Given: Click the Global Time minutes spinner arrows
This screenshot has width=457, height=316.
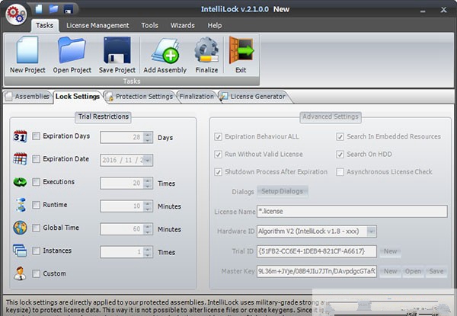Looking at the screenshot, I should tap(148, 229).
